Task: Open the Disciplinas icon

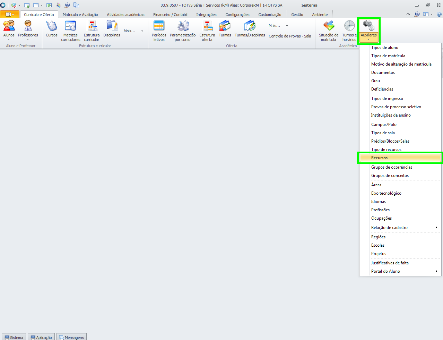Action: 112,29
